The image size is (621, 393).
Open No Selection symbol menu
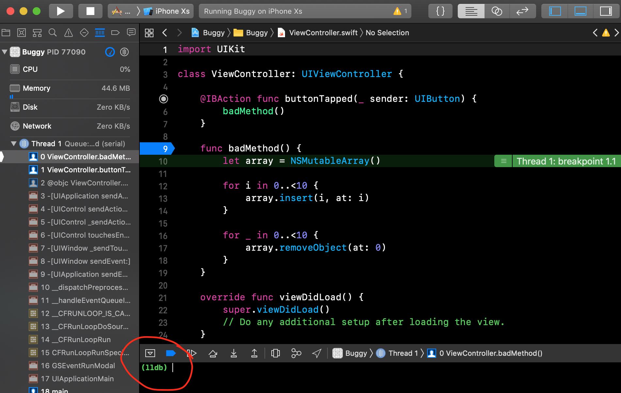tap(387, 33)
